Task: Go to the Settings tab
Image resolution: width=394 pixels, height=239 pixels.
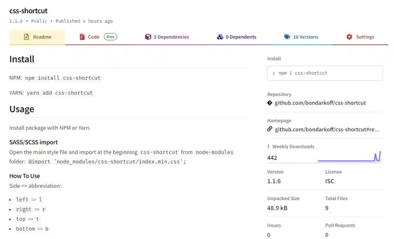Action: tap(360, 37)
